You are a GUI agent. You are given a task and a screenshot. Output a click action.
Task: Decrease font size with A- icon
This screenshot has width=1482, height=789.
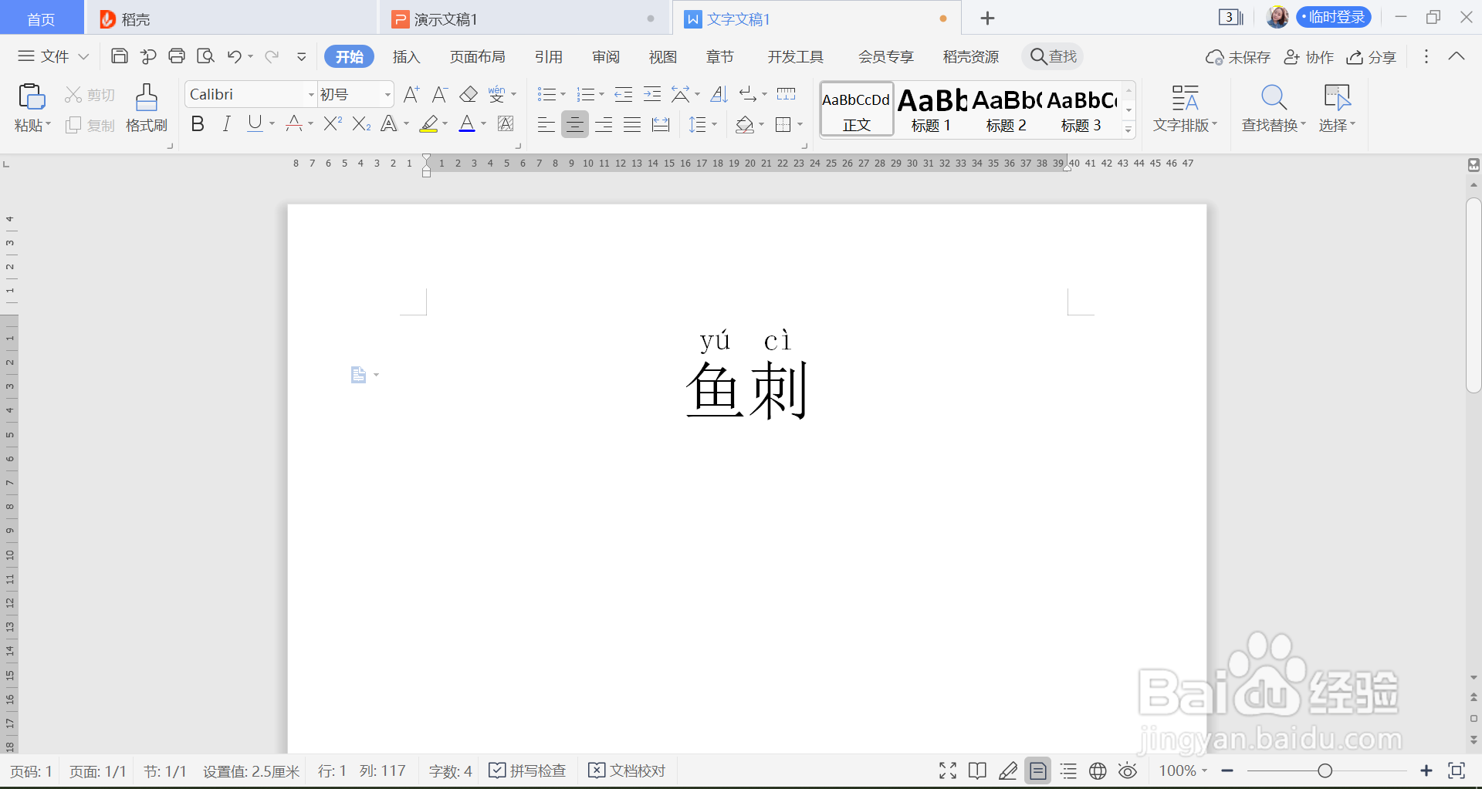(440, 94)
